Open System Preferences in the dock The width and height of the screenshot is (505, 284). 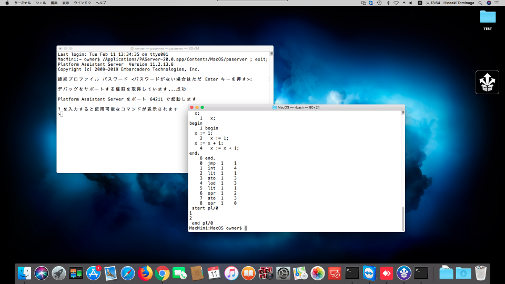coord(284,273)
